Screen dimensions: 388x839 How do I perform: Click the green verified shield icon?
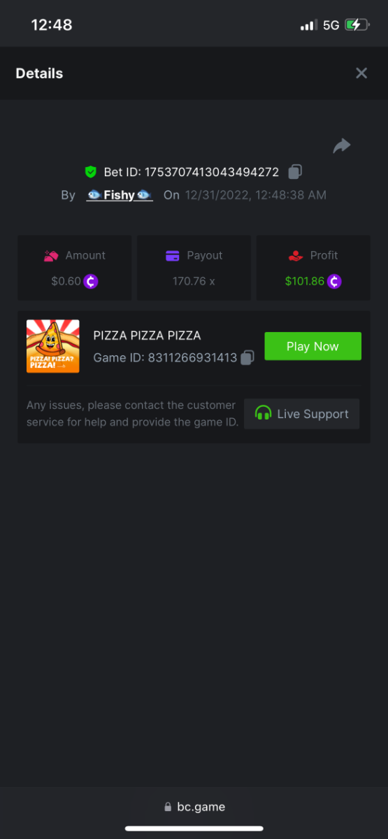tap(90, 172)
